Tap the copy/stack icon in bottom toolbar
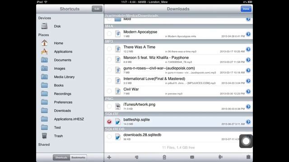This screenshot has width=289, height=162. pos(136,157)
